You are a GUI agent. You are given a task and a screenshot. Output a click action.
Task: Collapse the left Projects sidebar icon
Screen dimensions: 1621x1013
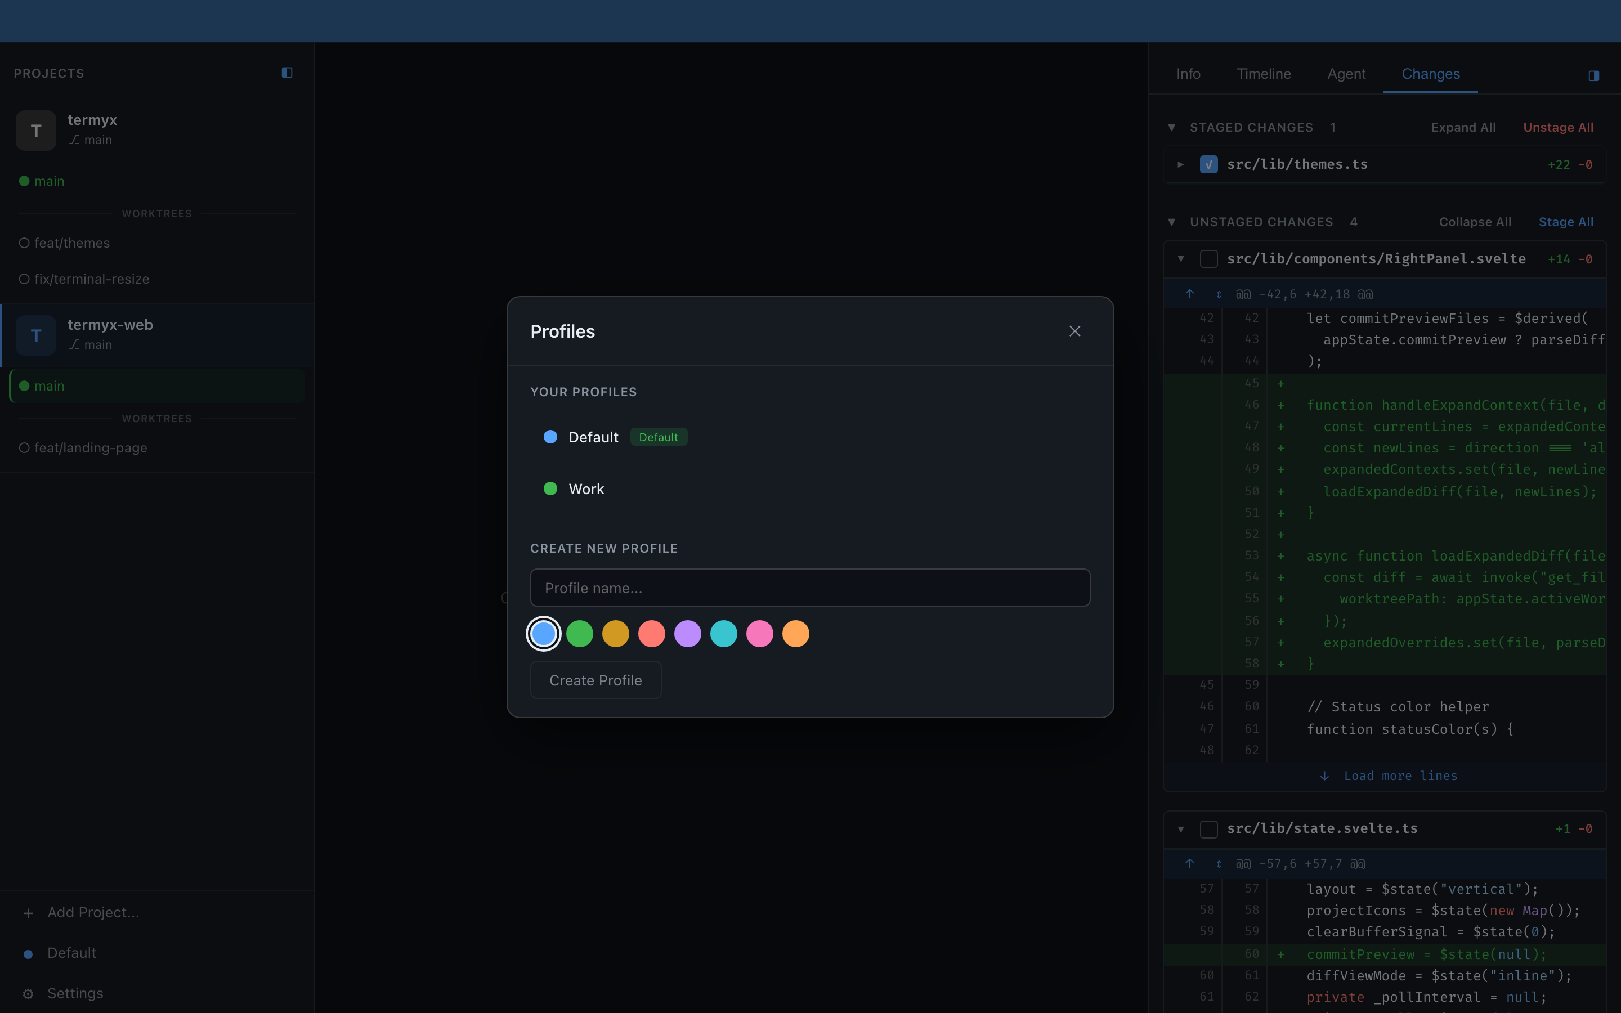[x=286, y=73]
